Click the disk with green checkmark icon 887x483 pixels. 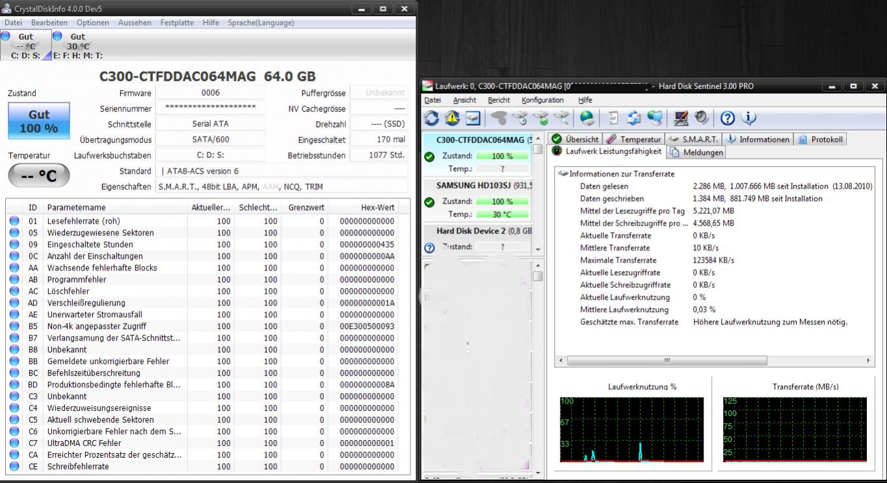coord(541,118)
